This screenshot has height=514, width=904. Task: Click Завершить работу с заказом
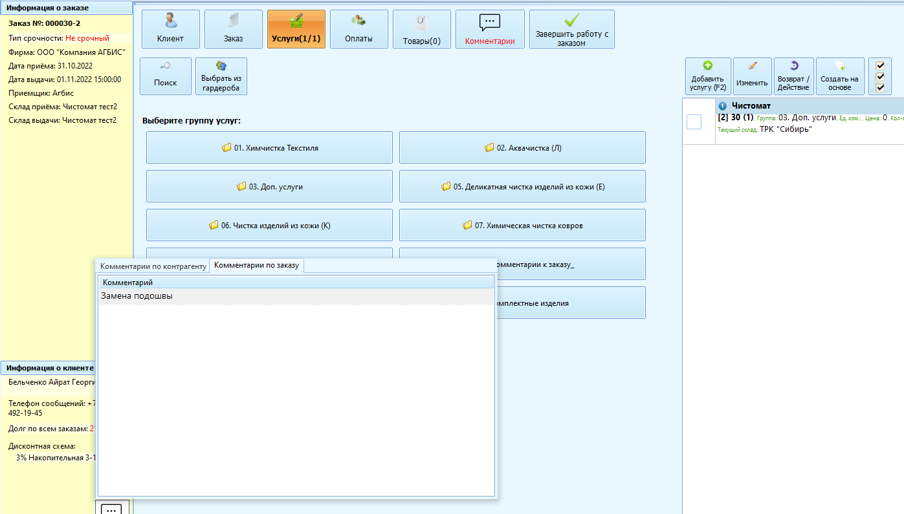click(x=571, y=29)
